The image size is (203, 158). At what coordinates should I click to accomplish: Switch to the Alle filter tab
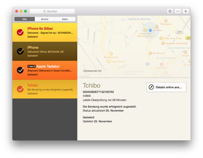click(x=24, y=19)
